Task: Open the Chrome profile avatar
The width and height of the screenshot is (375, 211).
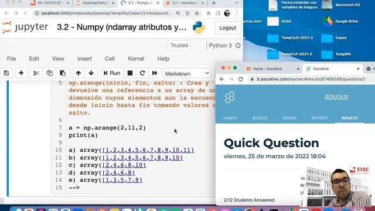Action: 227,13
